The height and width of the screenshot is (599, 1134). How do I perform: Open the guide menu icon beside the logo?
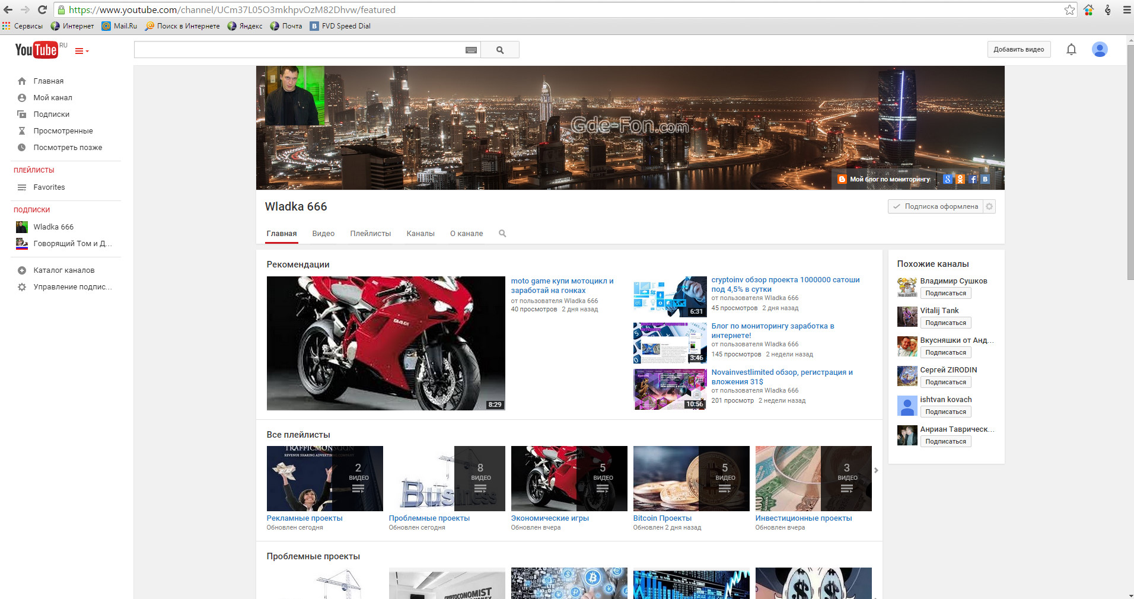coord(82,51)
